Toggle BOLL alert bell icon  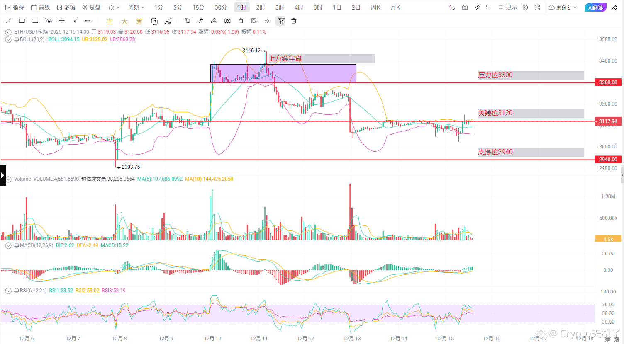(17, 39)
